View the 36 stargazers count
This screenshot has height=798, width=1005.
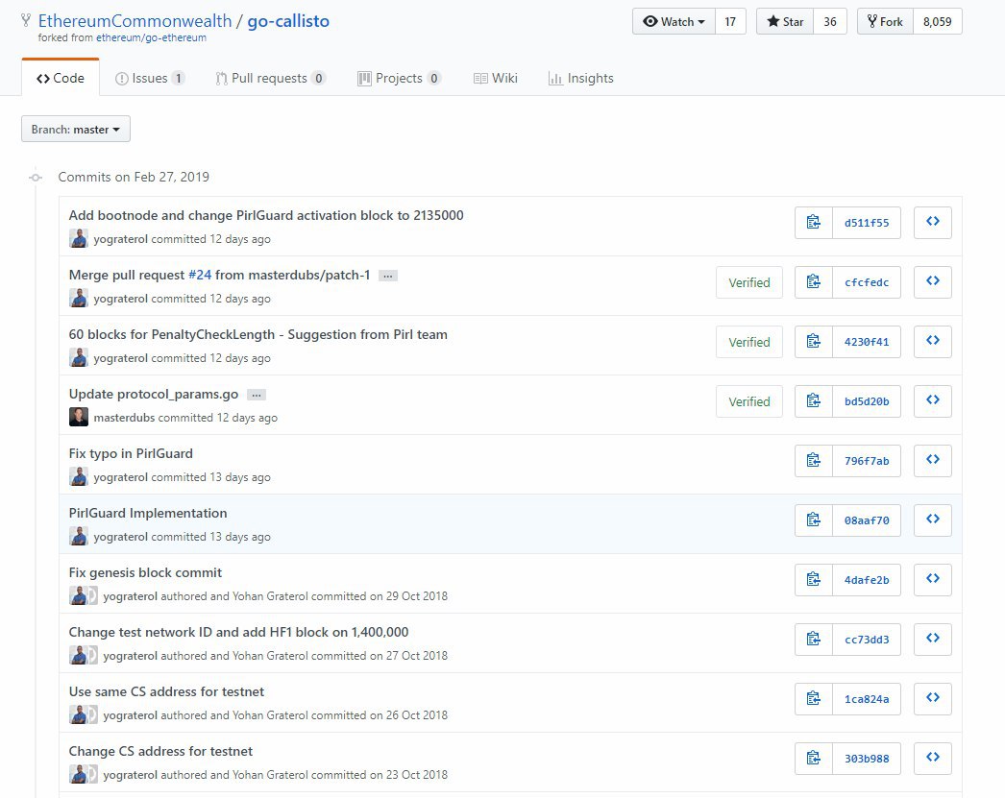pyautogui.click(x=830, y=21)
